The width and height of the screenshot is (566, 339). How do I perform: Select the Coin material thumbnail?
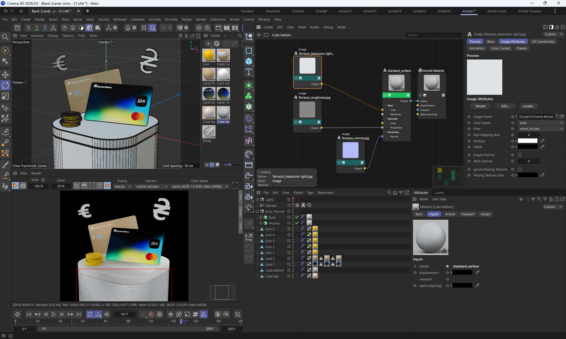coord(209,55)
